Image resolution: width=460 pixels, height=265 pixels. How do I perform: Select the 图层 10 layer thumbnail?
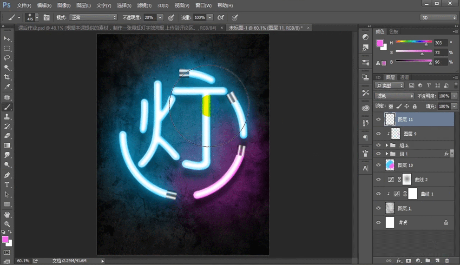[390, 165]
